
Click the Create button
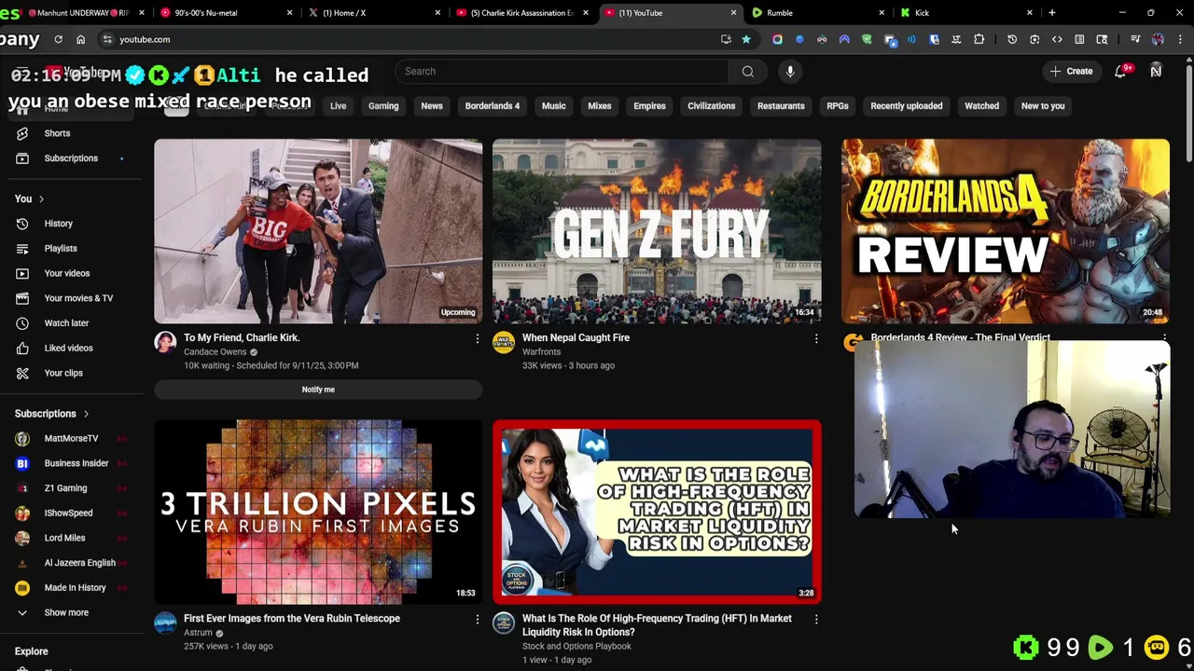pos(1071,72)
